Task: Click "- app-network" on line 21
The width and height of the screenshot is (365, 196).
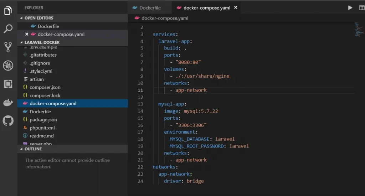Action: coord(188,160)
